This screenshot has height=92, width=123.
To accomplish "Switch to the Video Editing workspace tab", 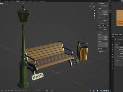I will tap(42, 1).
